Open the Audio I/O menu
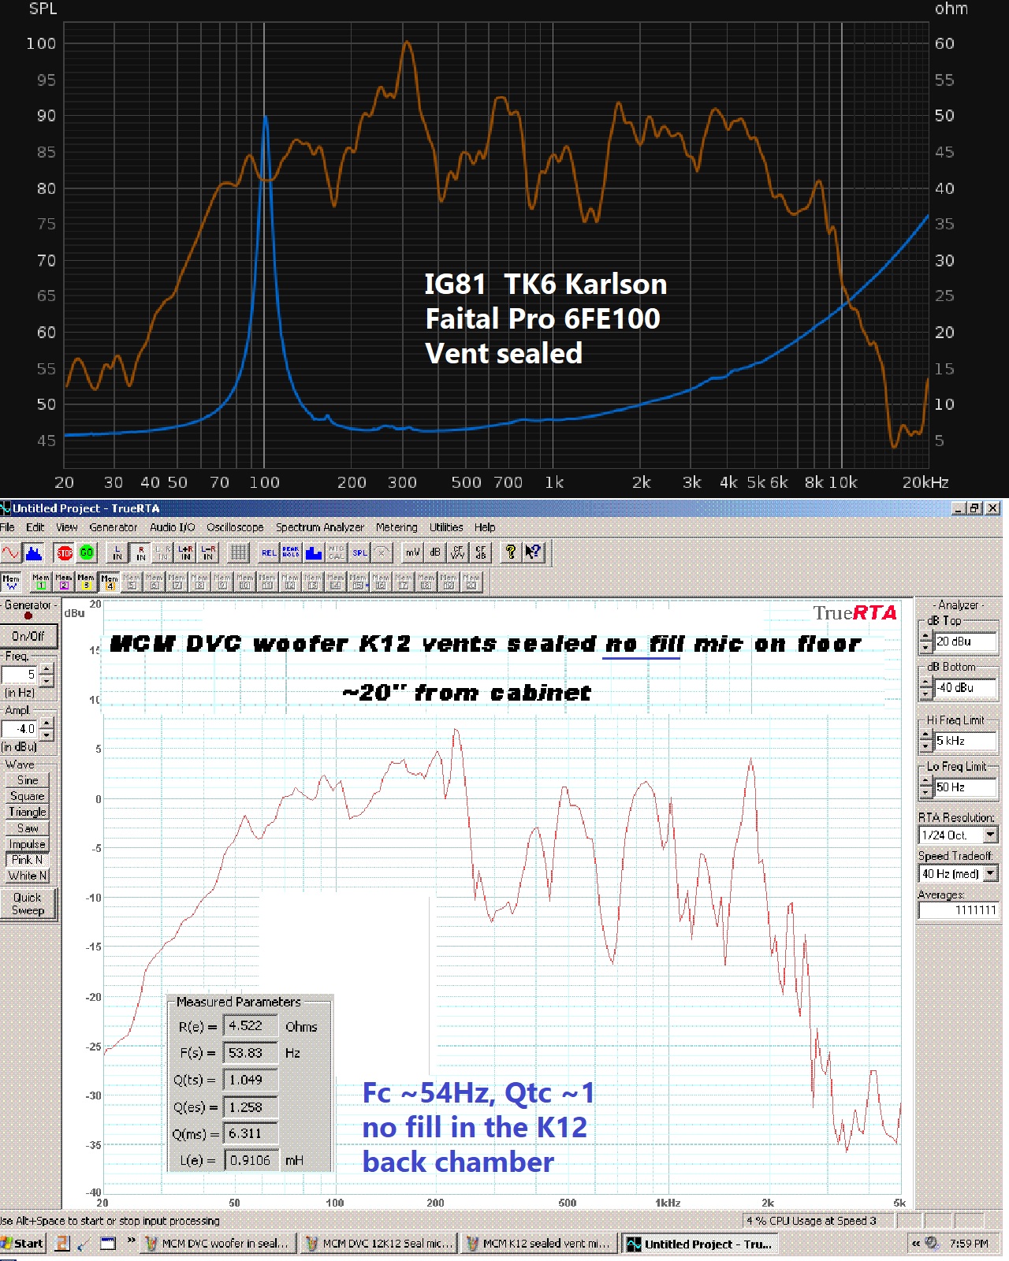Image resolution: width=1009 pixels, height=1261 pixels. click(x=172, y=527)
